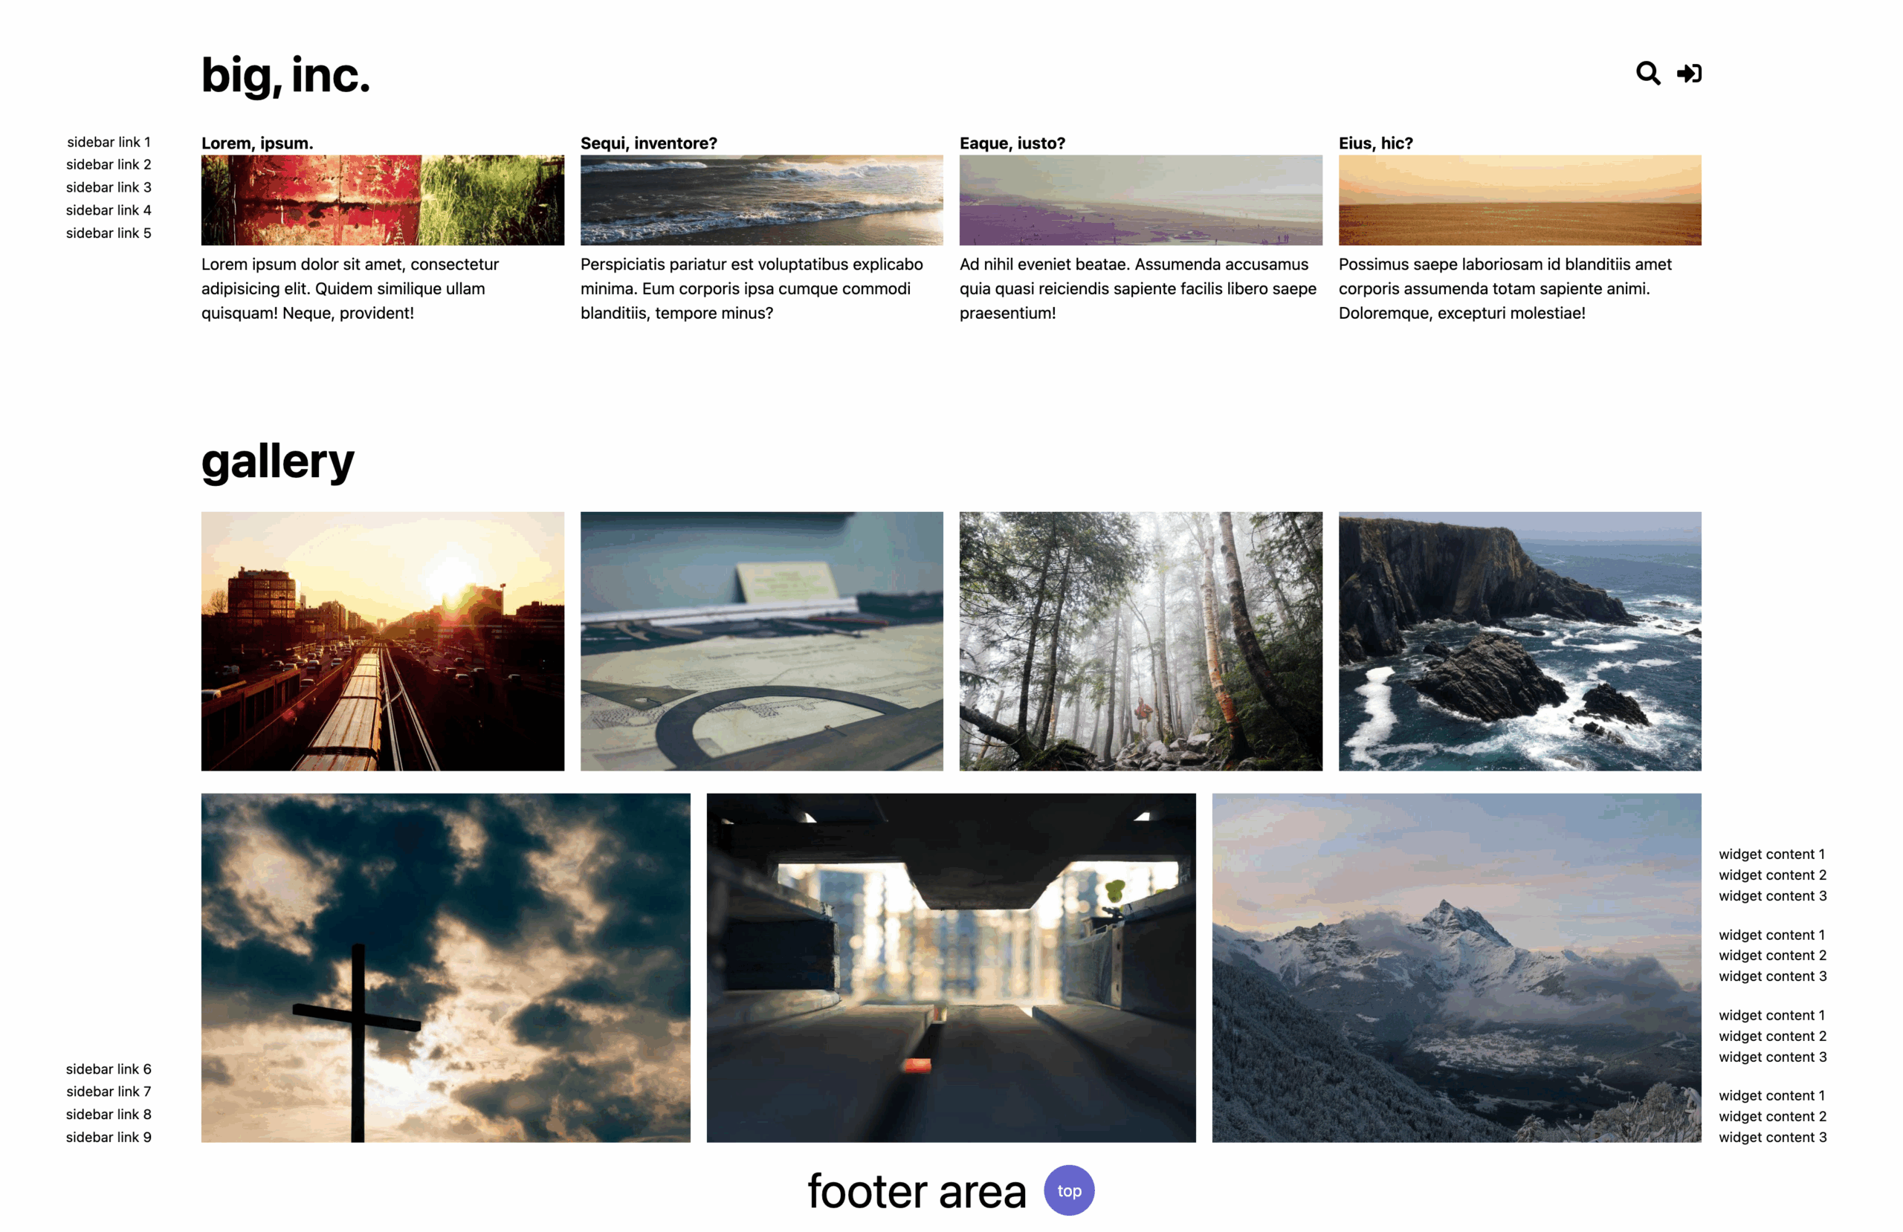Open the blueprint protractor gallery photo
Screen dimensions: 1903x1232
pyautogui.click(x=761, y=641)
